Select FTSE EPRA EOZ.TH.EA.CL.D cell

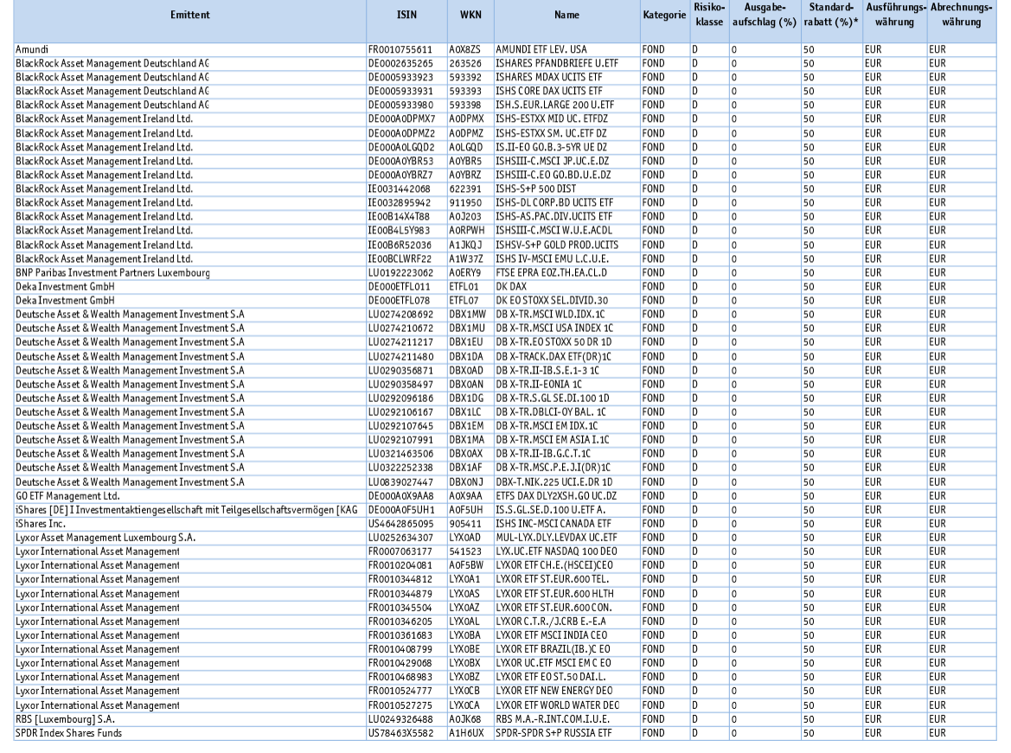tap(566, 272)
